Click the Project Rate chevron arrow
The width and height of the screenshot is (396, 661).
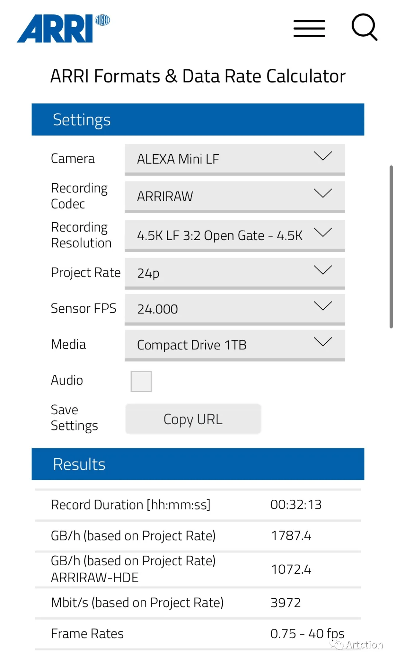point(323,270)
